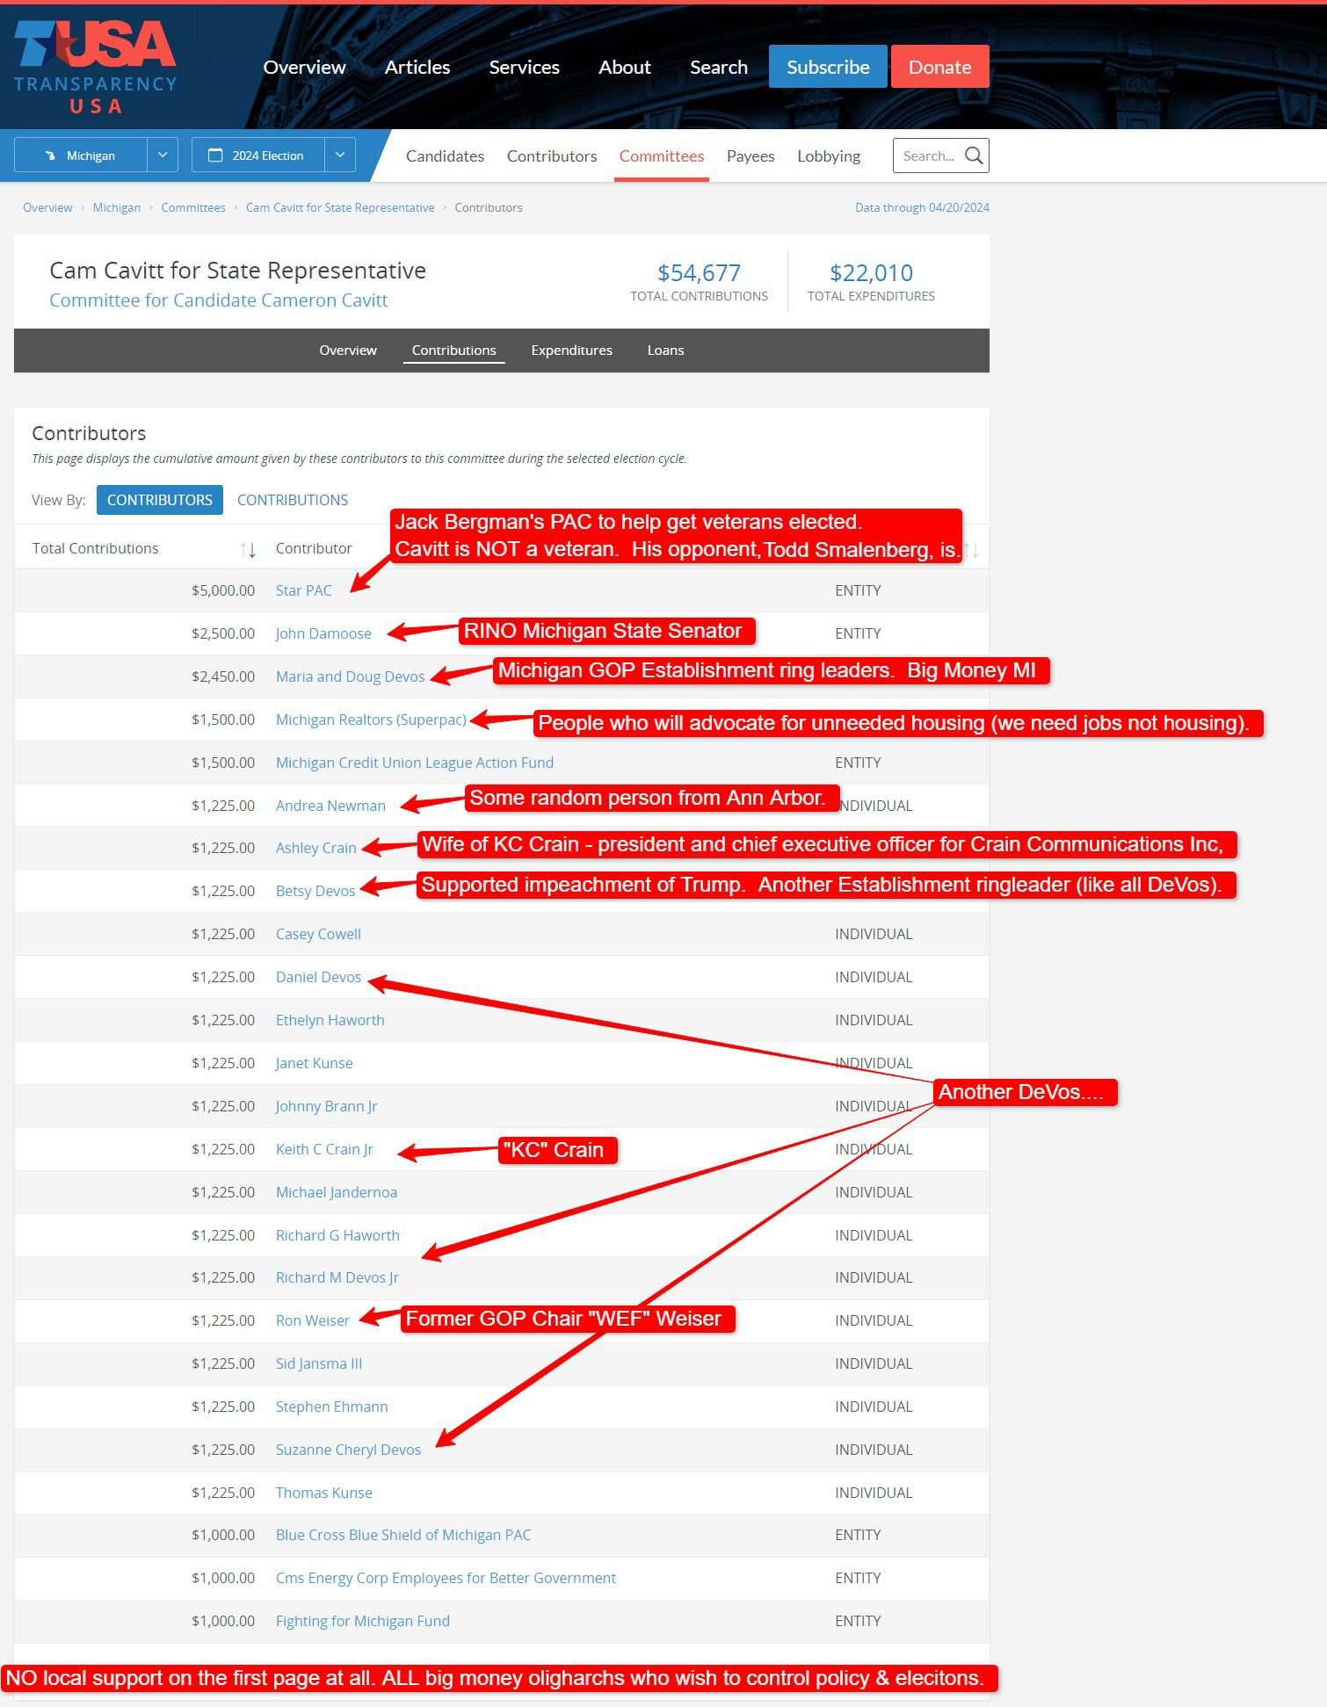The height and width of the screenshot is (1707, 1327).
Task: Open the Michigan state dropdown arrow
Action: pos(163,156)
